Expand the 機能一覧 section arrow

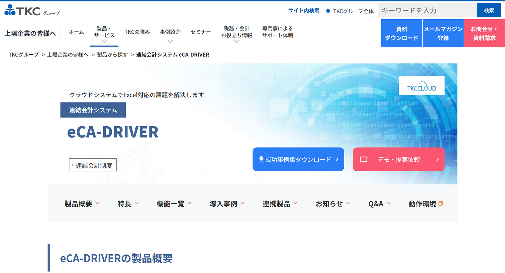tap(189, 203)
